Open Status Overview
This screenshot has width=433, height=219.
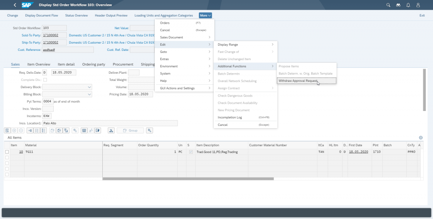[x=77, y=16]
